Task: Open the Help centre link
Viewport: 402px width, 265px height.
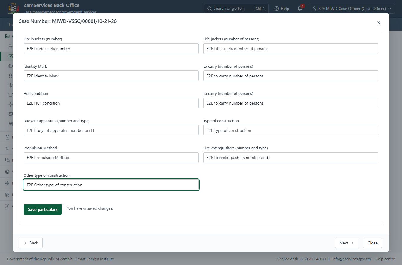Action: (x=385, y=259)
